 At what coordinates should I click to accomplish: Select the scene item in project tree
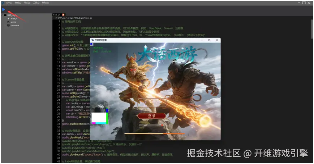coord(13,22)
